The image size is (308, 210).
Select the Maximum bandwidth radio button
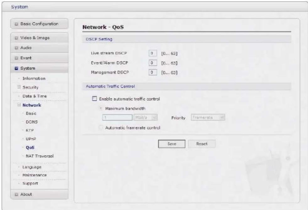[x=101, y=108]
